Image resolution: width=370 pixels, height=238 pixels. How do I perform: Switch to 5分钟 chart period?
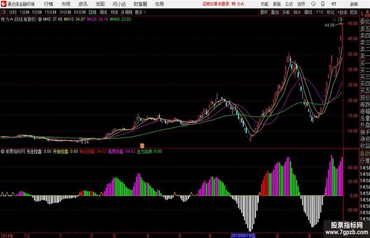37,12
